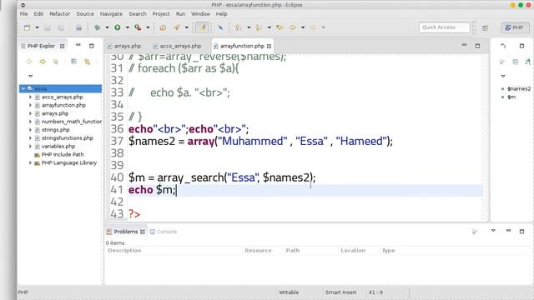The image size is (534, 300).
Task: Open the PHP Explorer view menu triangle
Action: click(31, 76)
